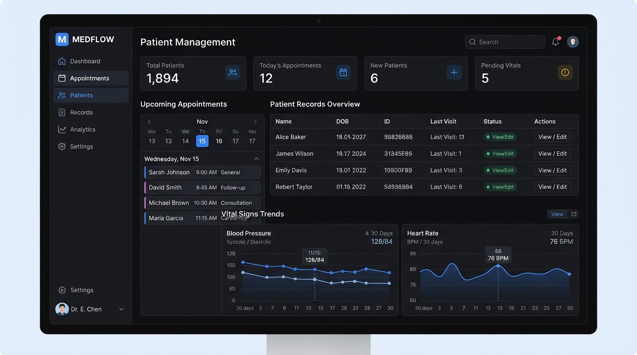Click the Last Visit column header
The image size is (637, 355).
pyautogui.click(x=443, y=122)
